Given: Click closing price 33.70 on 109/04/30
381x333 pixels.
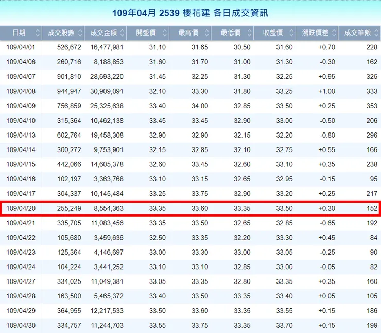Looking at the screenshot, I should [x=284, y=325].
